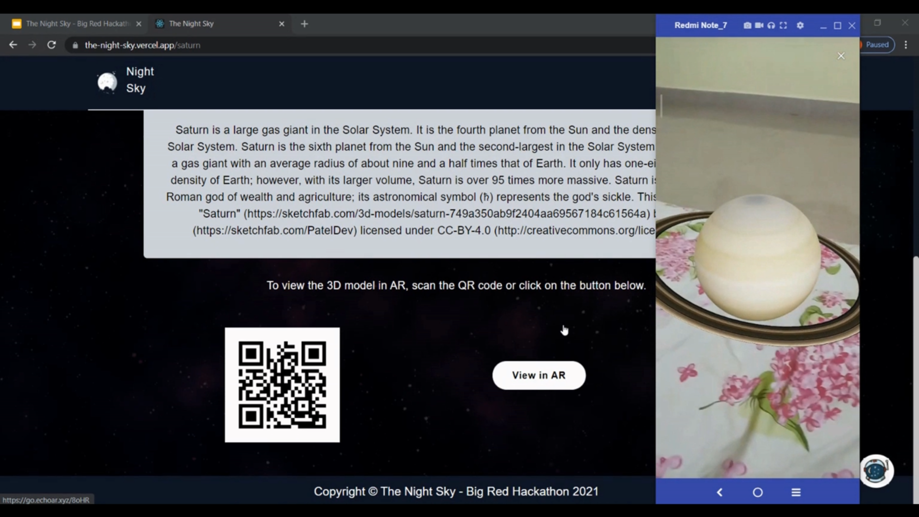Image resolution: width=919 pixels, height=517 pixels.
Task: Enable audio forwarding via the headphones icon
Action: click(x=771, y=25)
